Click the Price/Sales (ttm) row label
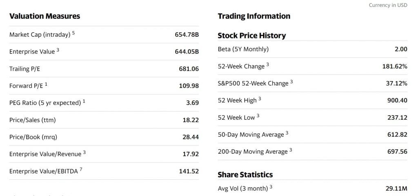Viewport: 418px width, 196px height. click(33, 120)
